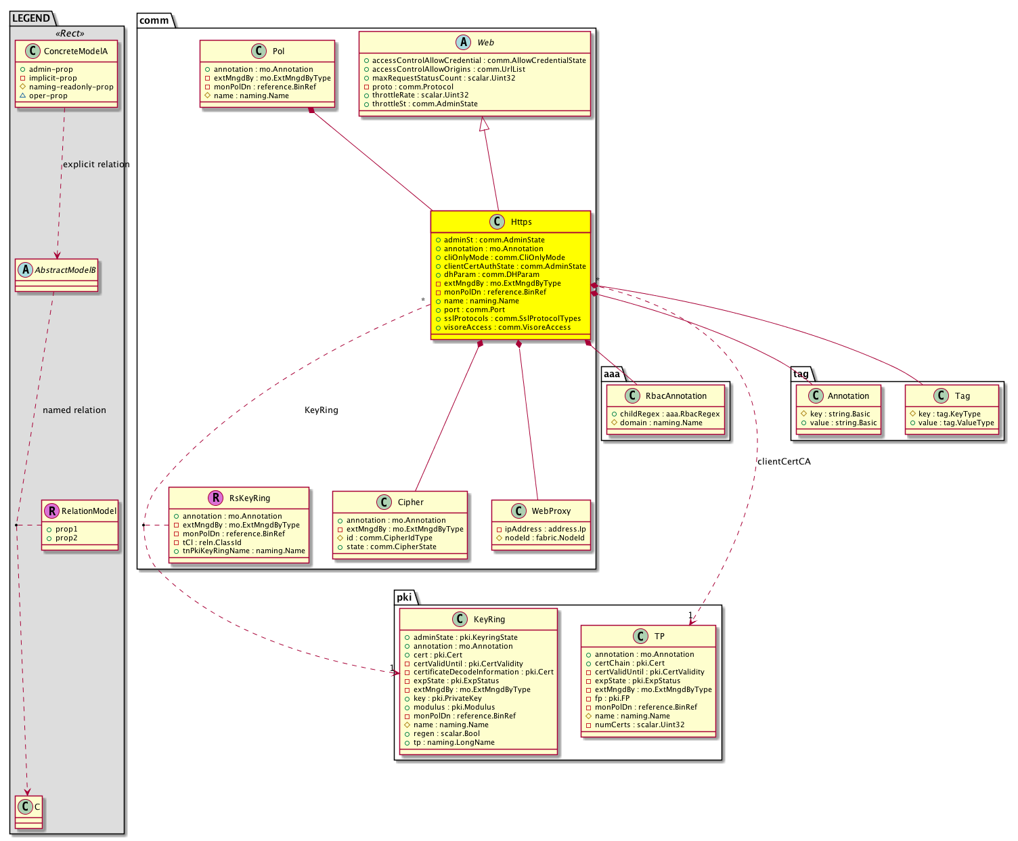
Task: Click the R icon of RelationModel in legend
Action: click(x=51, y=511)
